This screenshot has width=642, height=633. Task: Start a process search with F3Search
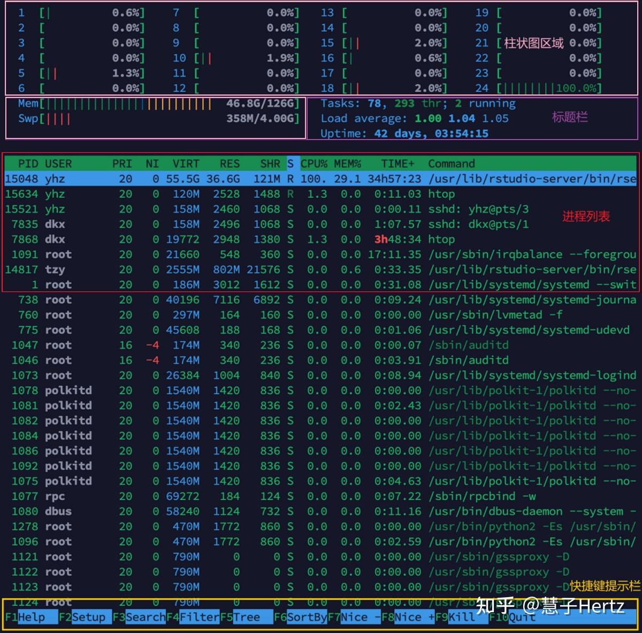140,617
